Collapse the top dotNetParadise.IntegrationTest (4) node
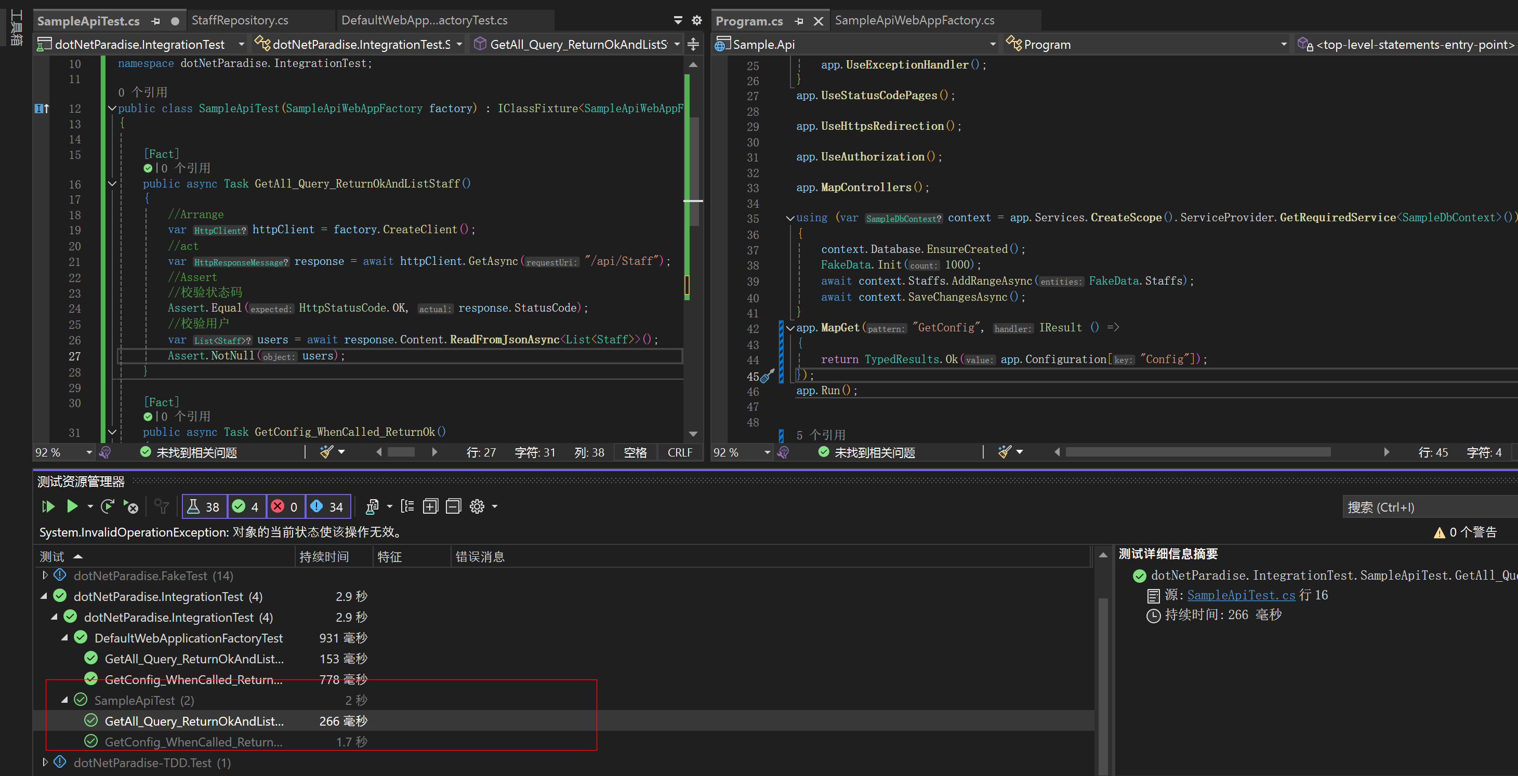The width and height of the screenshot is (1518, 776). 45,596
